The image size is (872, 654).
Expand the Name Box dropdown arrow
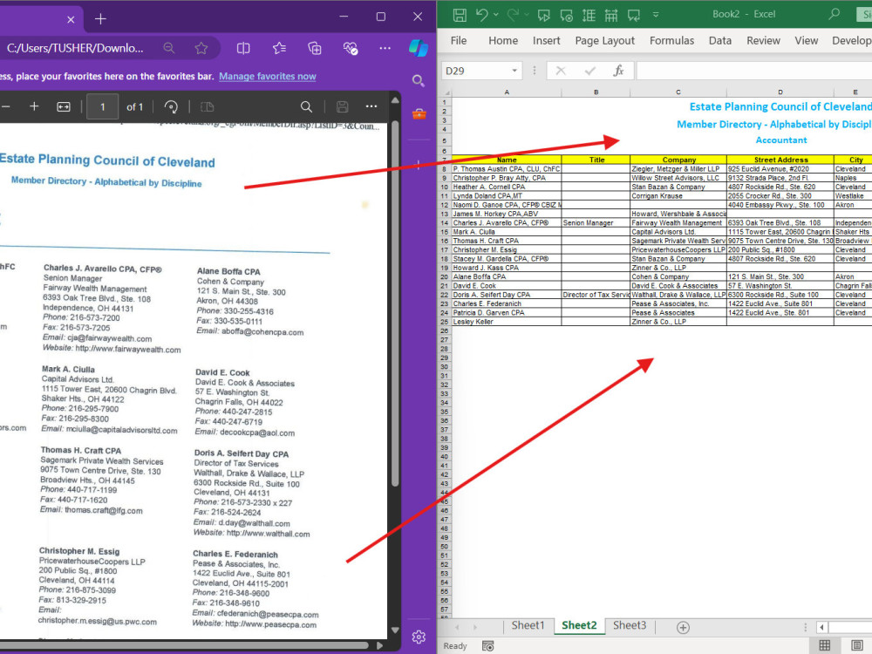514,71
